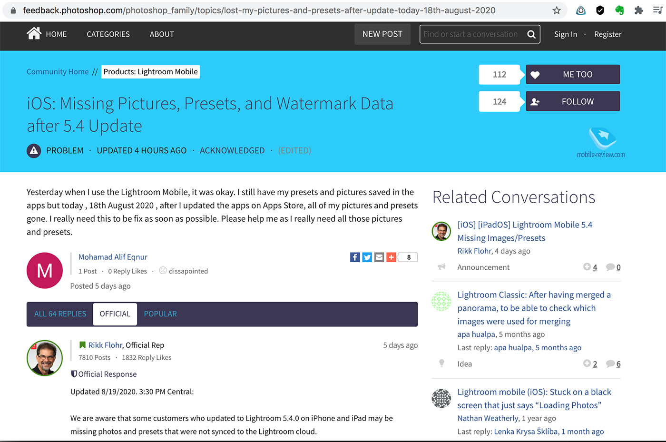Click the ME TOO heart button
Screen dimensions: 666x442
[x=573, y=74]
